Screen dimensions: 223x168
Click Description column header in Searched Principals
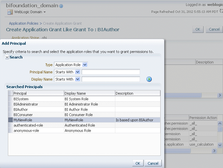point(138,93)
